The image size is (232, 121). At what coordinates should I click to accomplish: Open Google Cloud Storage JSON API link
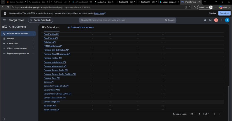click(58, 94)
